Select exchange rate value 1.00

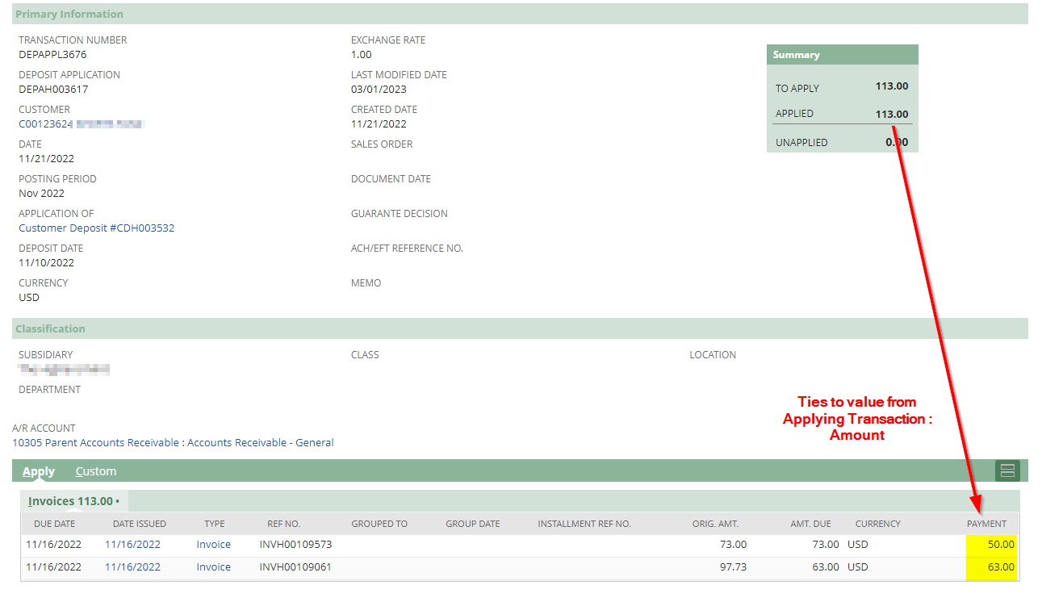362,55
